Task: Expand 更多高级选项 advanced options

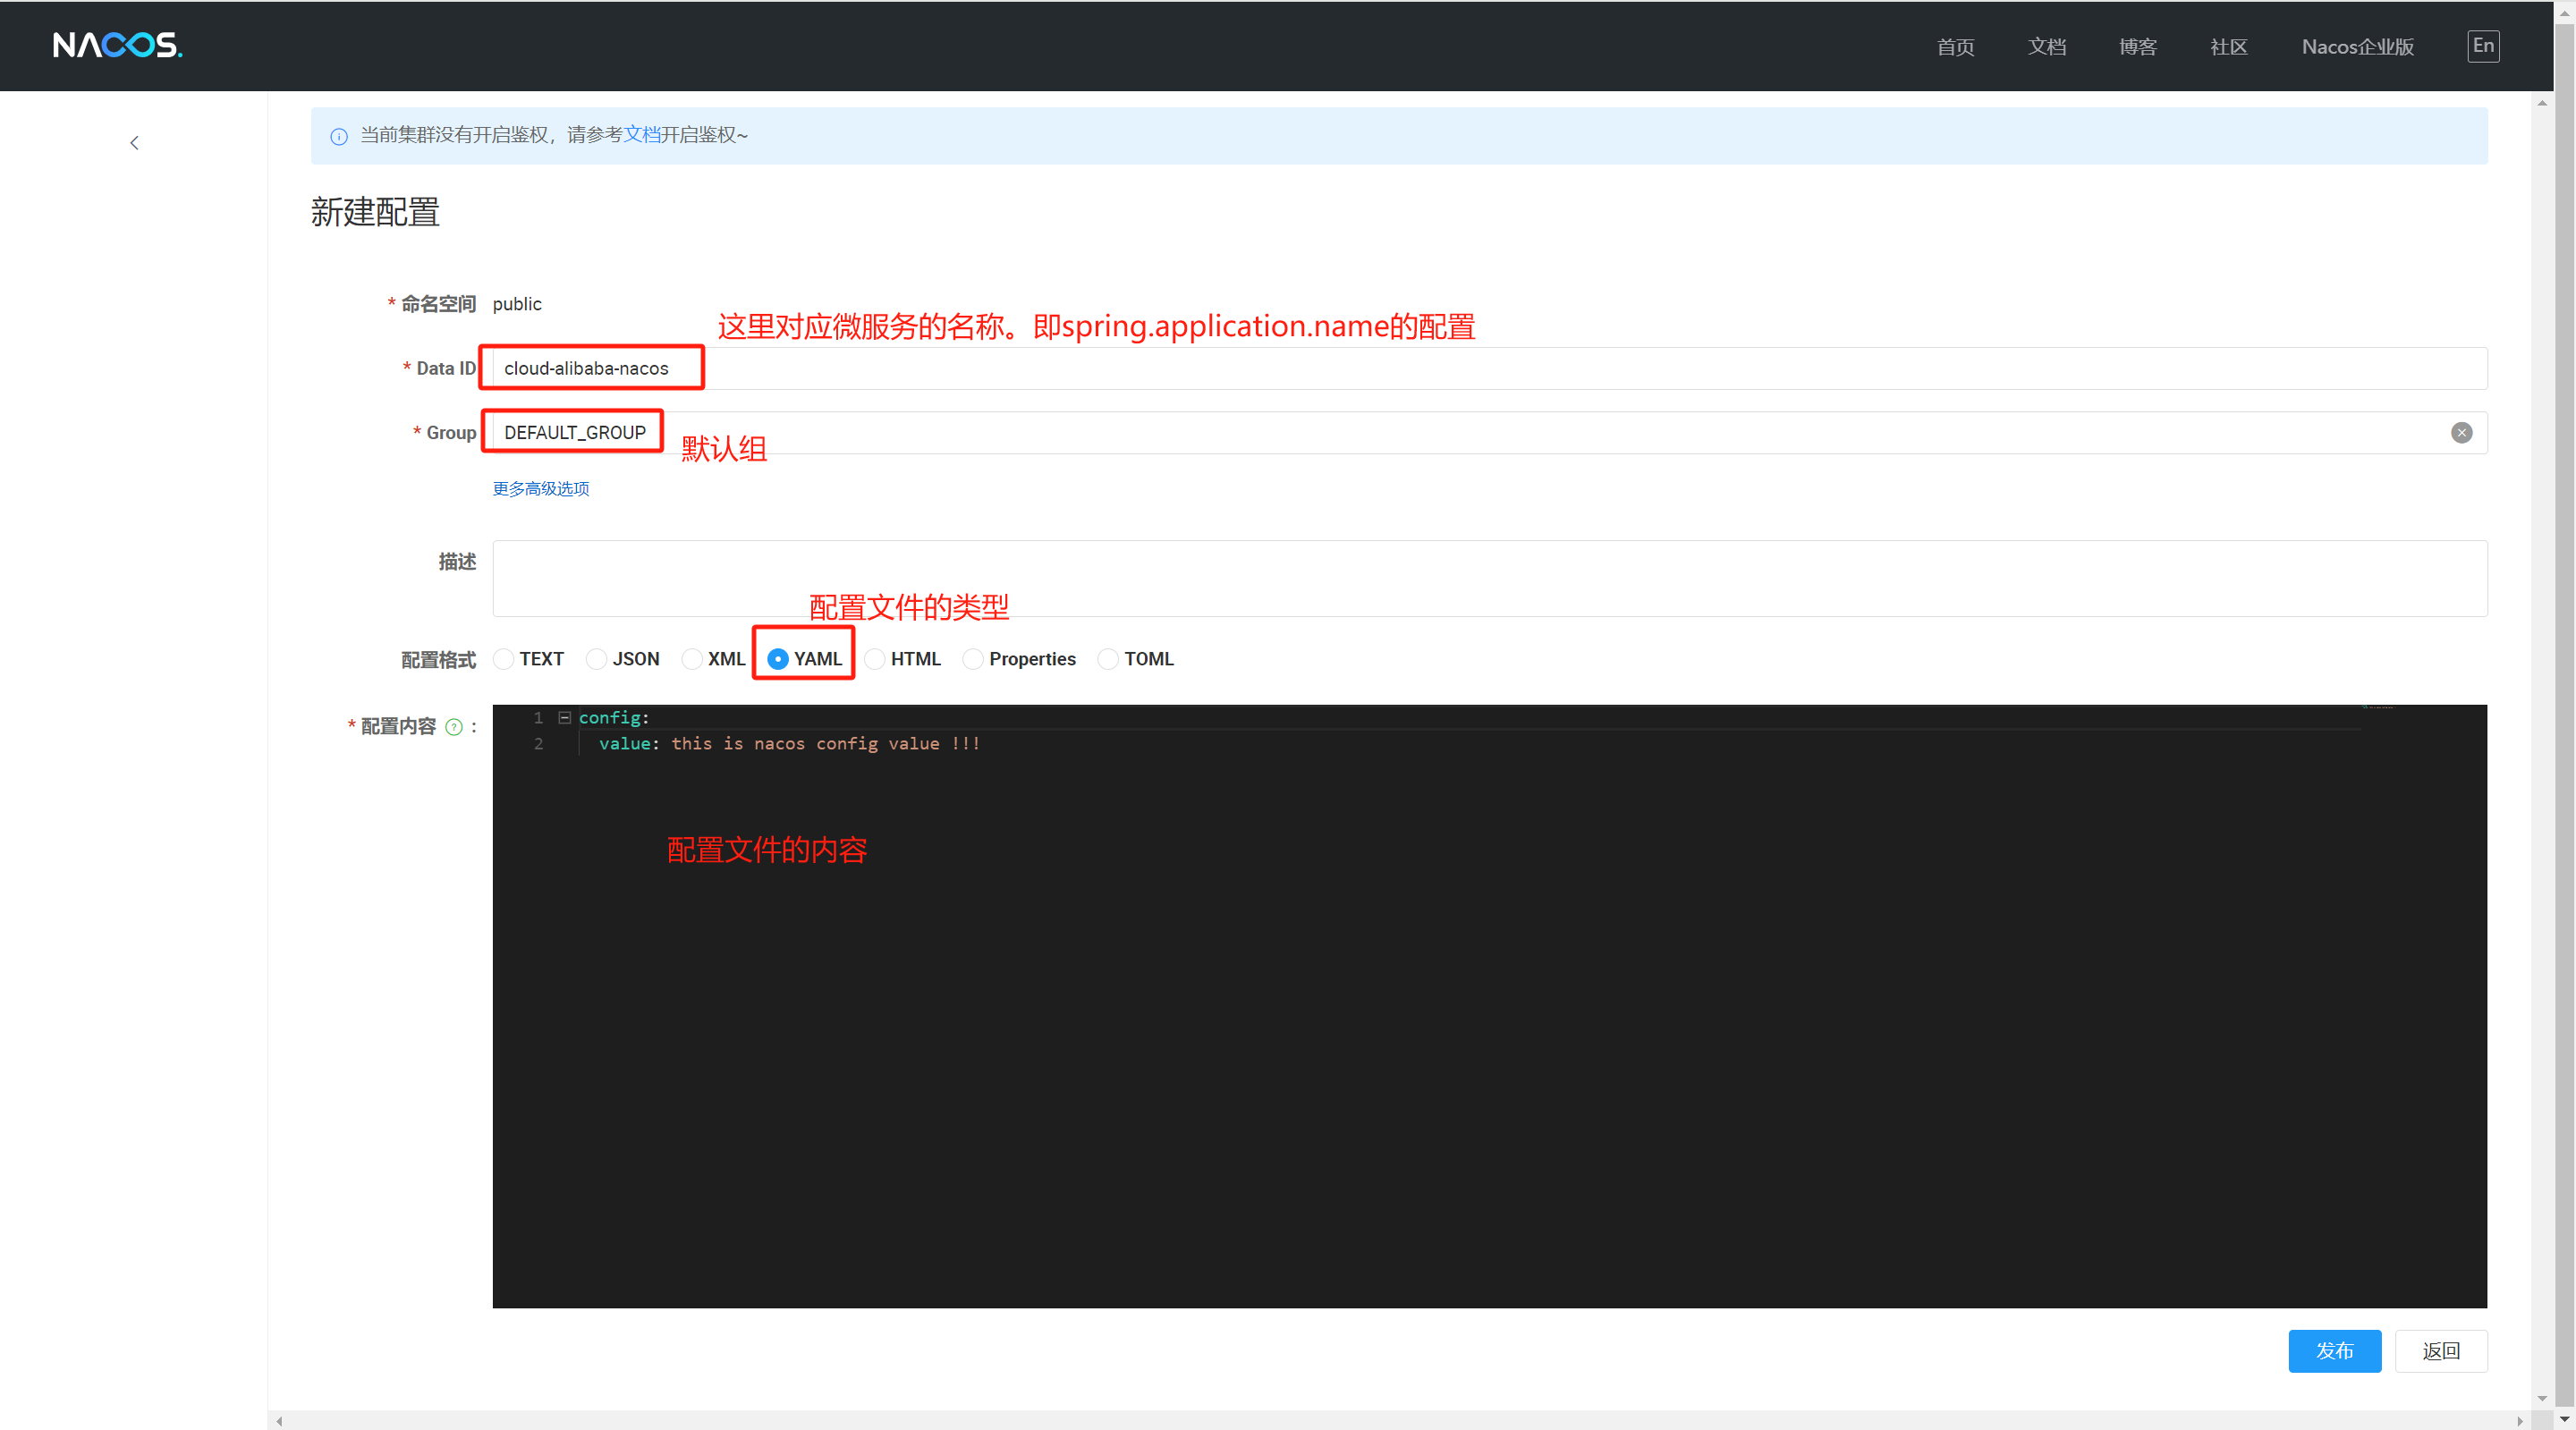Action: click(541, 489)
